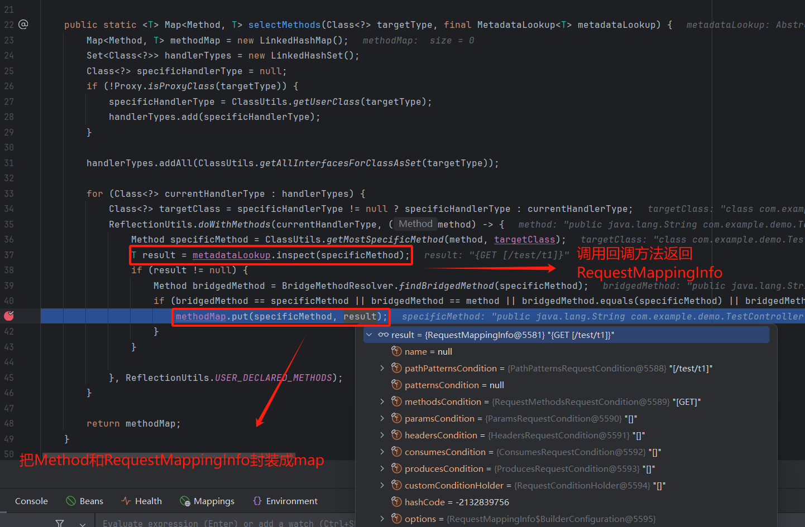Click the @ gutter icon on line 22
Image resolution: width=805 pixels, height=527 pixels.
pyautogui.click(x=23, y=25)
